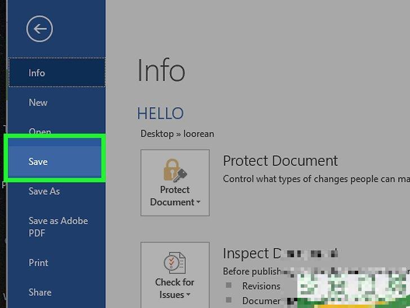This screenshot has width=410, height=308.
Task: Click the Protect Document section heading
Action: (x=280, y=161)
